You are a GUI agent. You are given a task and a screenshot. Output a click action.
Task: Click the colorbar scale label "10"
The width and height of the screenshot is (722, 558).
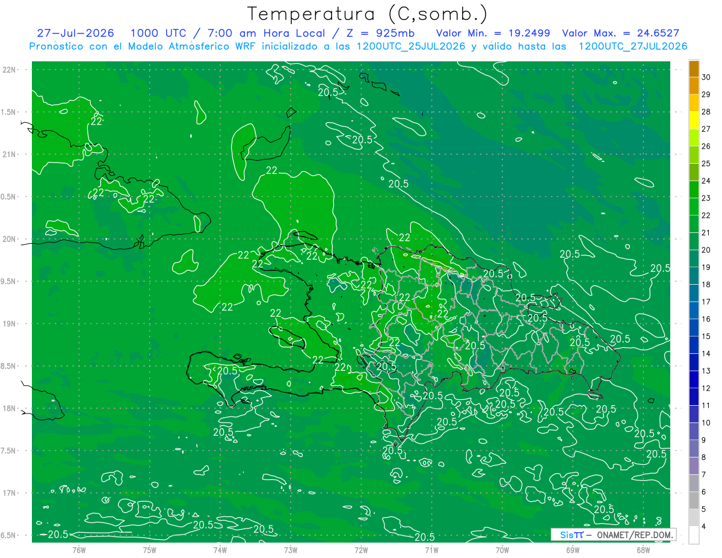click(706, 423)
